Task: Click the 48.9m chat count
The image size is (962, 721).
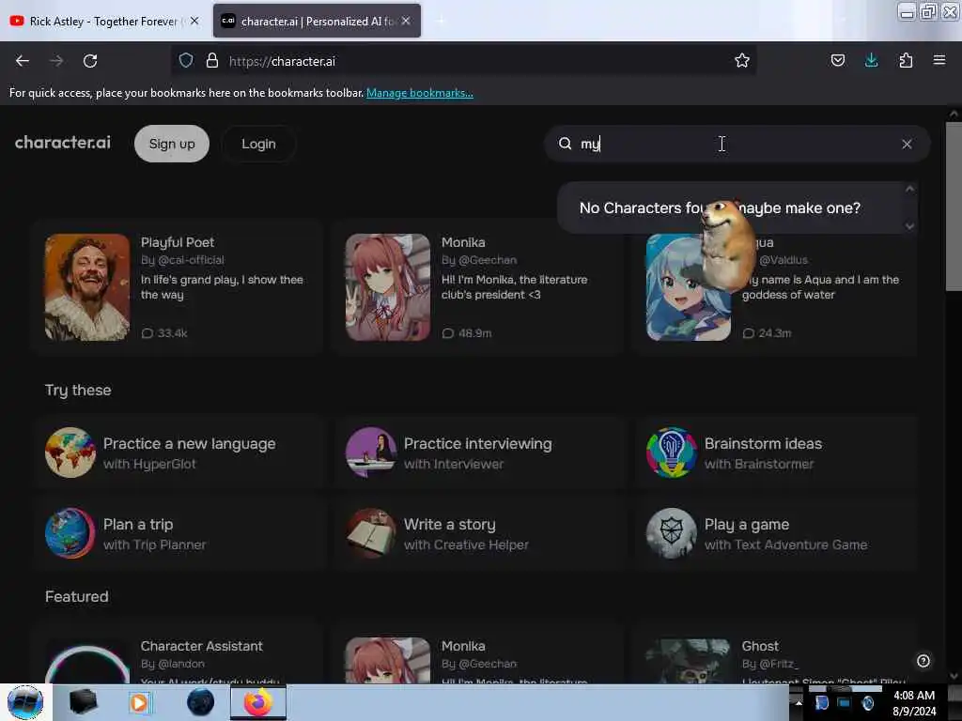Action: tap(468, 333)
